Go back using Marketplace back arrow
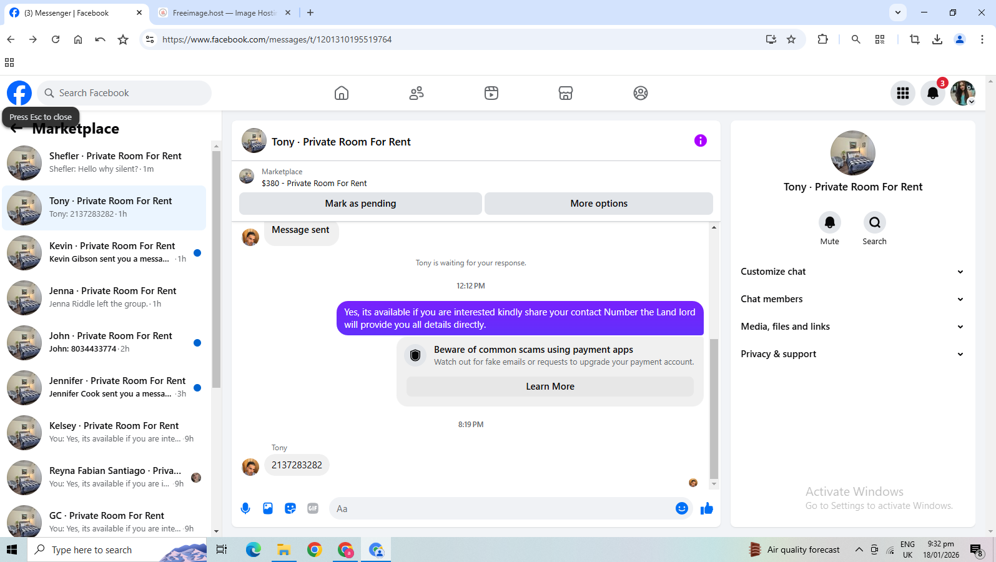This screenshot has height=562, width=996. coord(16,128)
